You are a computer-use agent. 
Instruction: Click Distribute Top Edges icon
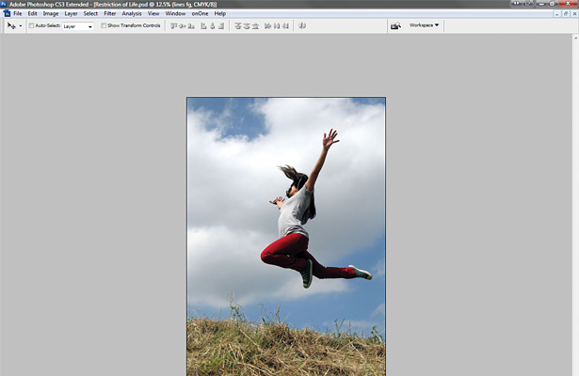tap(238, 25)
